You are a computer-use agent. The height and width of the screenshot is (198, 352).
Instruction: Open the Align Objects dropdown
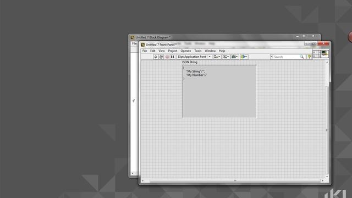pyautogui.click(x=217, y=57)
